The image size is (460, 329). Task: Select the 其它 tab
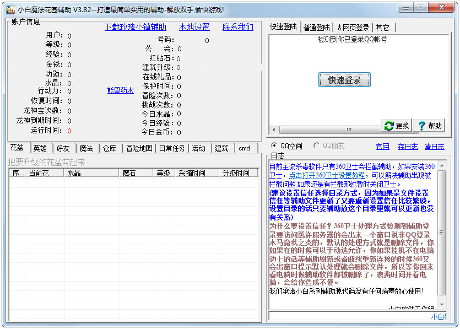(382, 28)
